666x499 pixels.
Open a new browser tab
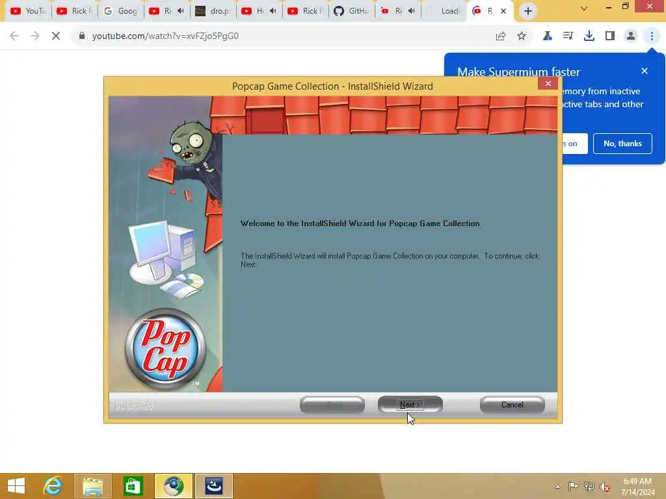[527, 11]
